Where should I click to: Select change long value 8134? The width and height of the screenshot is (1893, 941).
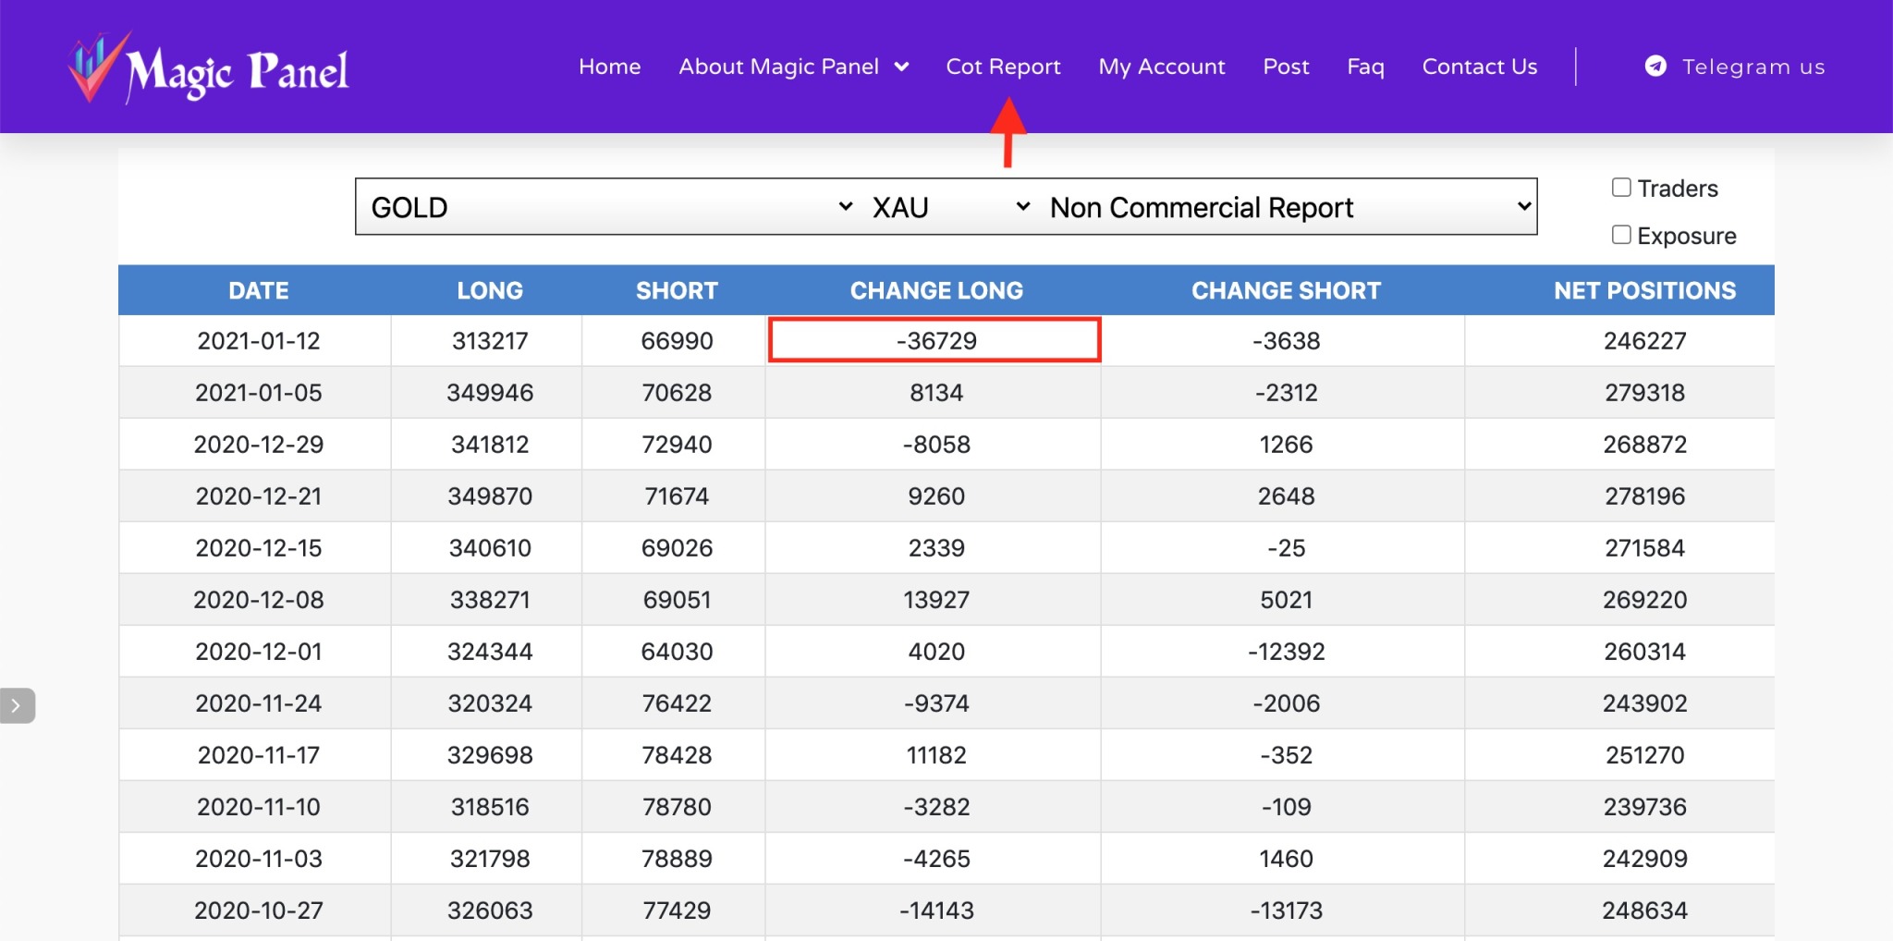(x=936, y=393)
